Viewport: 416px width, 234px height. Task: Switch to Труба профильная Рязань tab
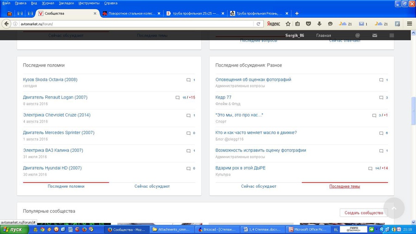[259, 13]
